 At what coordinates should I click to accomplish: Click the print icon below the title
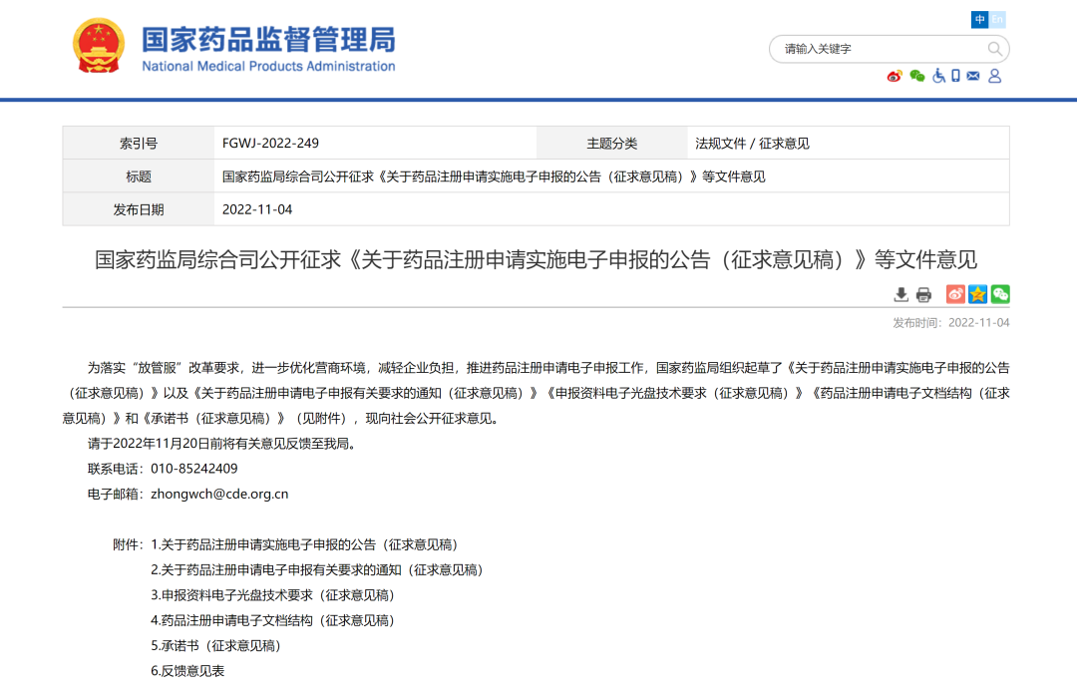[x=923, y=294]
